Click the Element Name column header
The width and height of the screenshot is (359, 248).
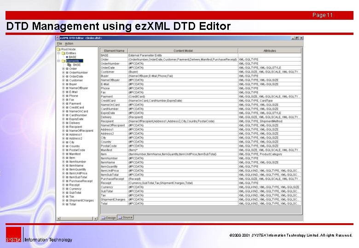pos(114,51)
